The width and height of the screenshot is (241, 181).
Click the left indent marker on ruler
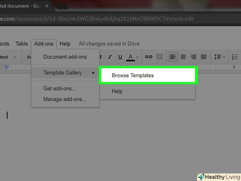(7, 67)
